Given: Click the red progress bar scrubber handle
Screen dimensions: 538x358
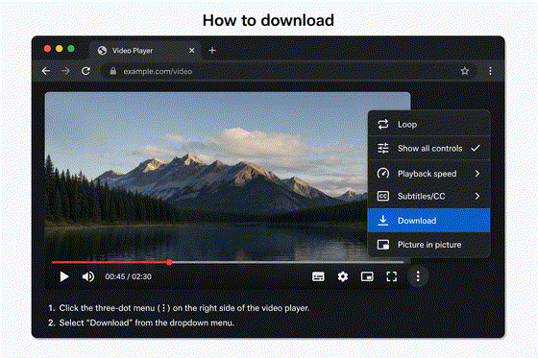Looking at the screenshot, I should click(169, 262).
